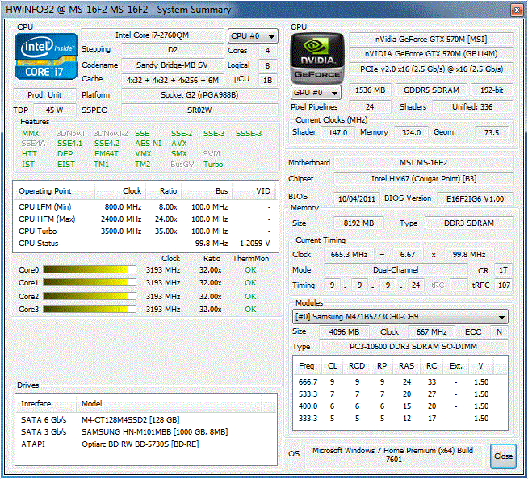
Task: Click the 1.2059 V VID value
Action: [x=254, y=244]
